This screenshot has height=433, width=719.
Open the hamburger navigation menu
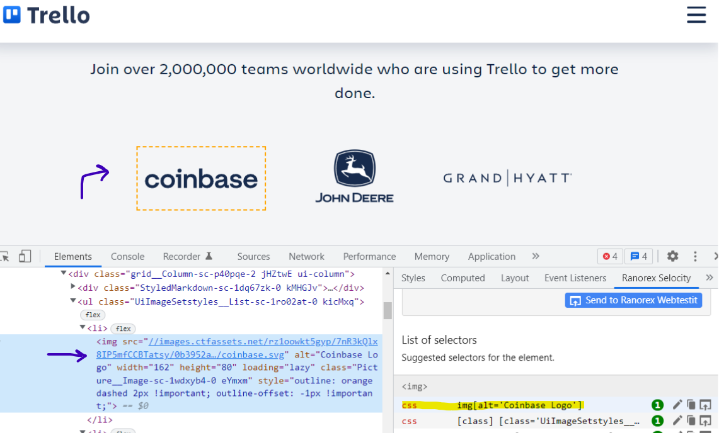pyautogui.click(x=696, y=14)
